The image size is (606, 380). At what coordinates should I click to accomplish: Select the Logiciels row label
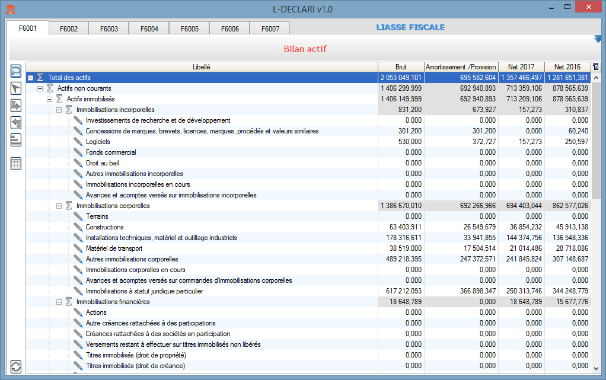[x=98, y=142]
